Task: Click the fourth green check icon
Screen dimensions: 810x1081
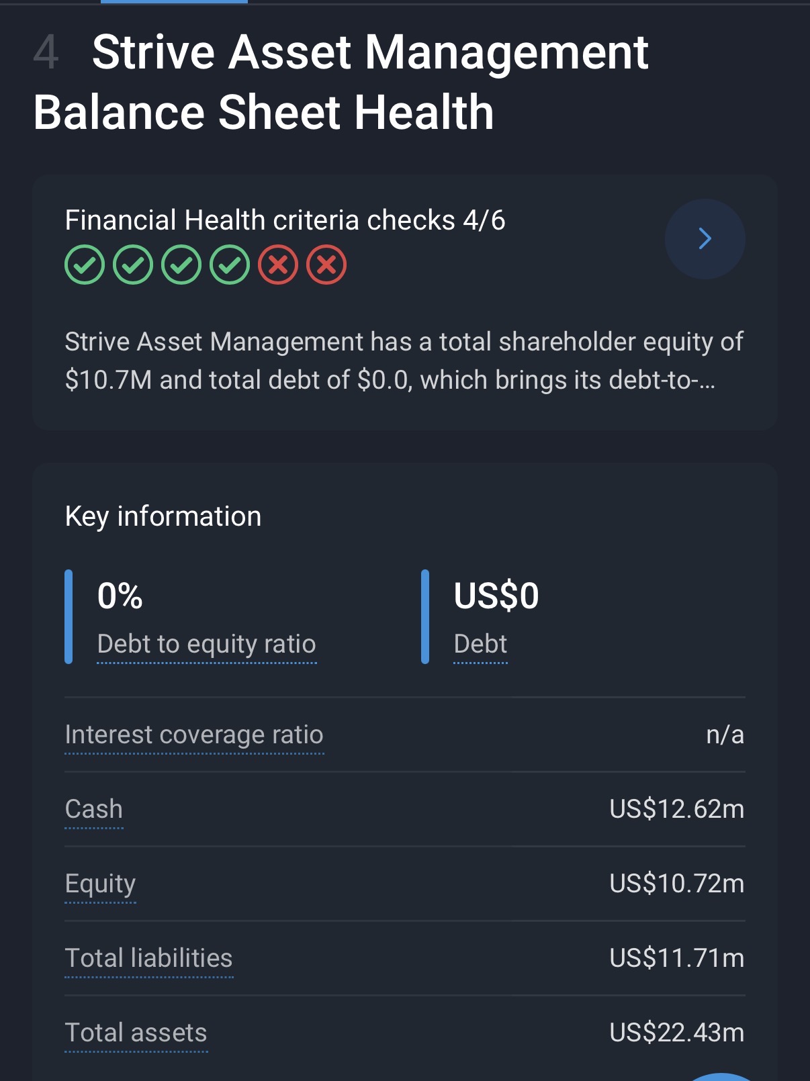Action: [230, 265]
